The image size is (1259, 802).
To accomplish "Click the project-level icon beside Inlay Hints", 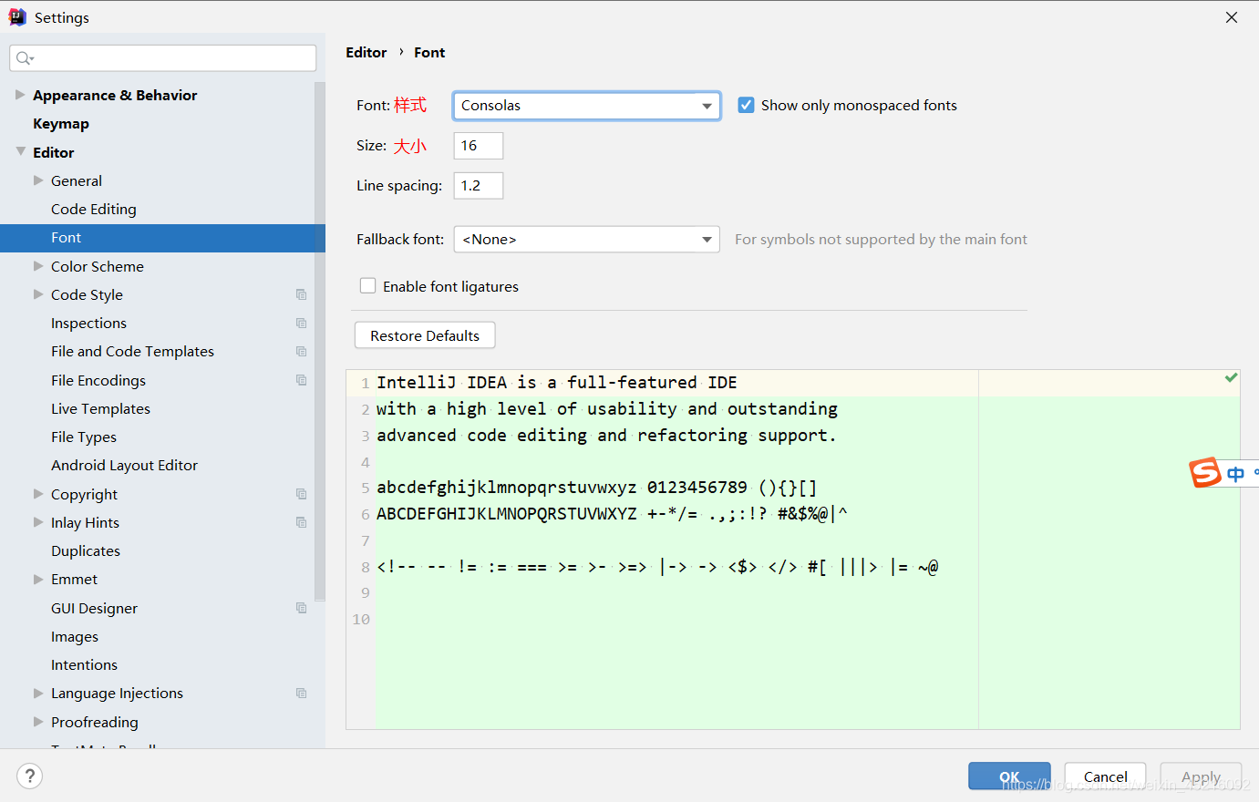I will 301,522.
